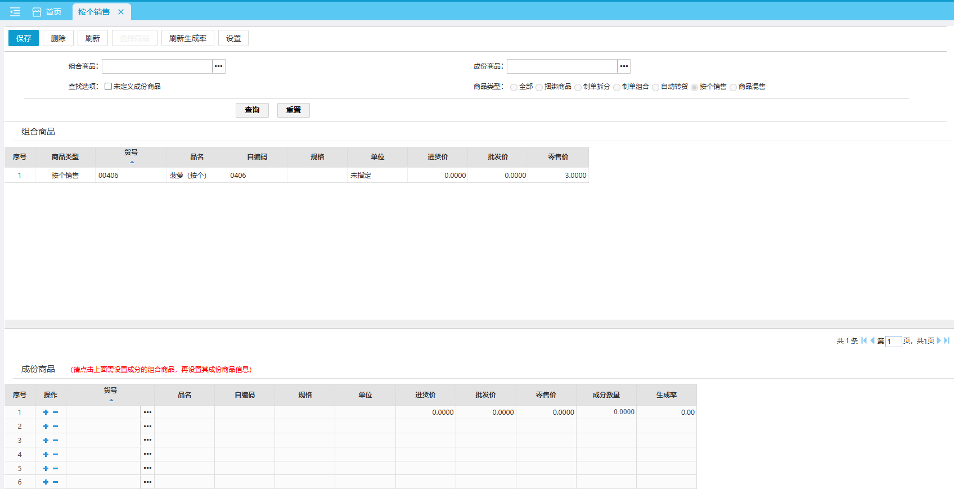
Task: Sort combo table by 货号 column
Action: [131, 156]
